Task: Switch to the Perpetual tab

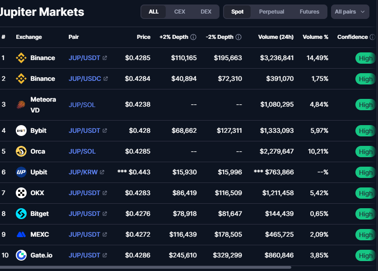Action: (271, 11)
